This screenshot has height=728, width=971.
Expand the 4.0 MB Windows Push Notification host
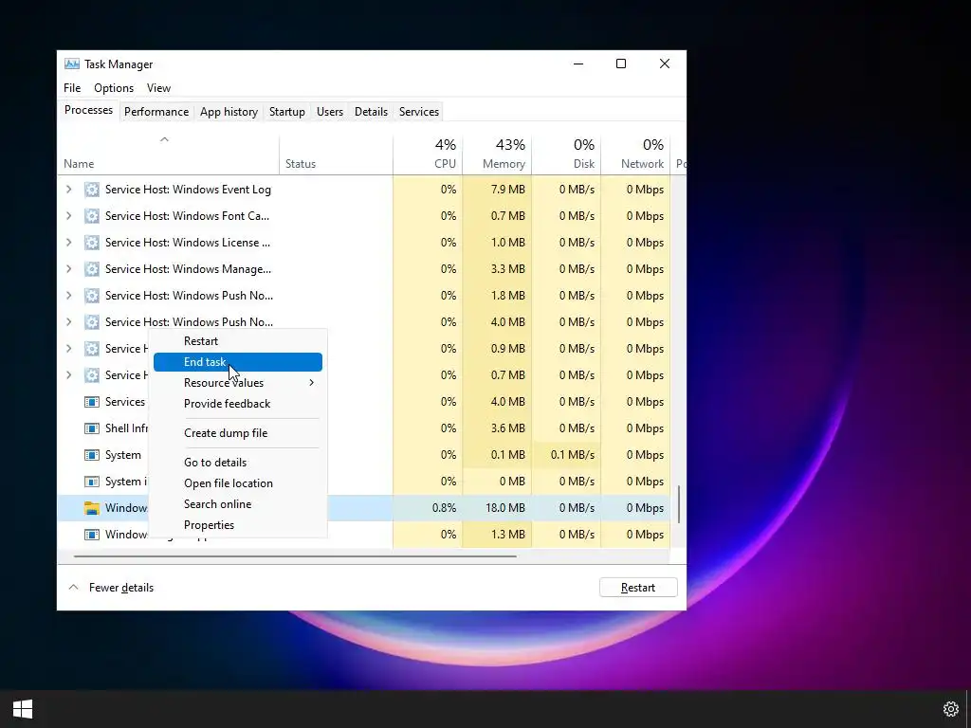coord(68,322)
